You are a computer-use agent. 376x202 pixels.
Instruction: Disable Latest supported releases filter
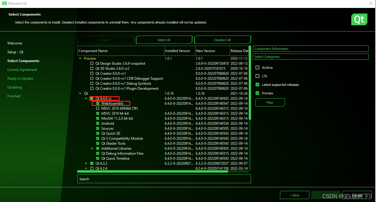(257, 85)
